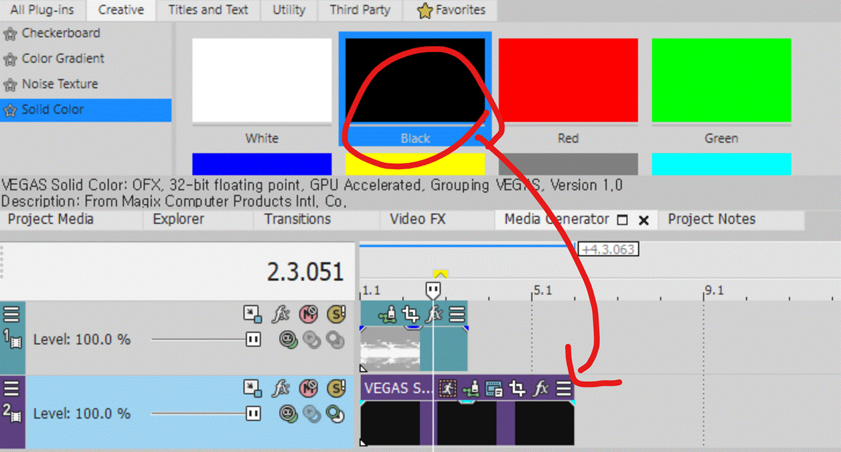Click the timeline playhead cursor handle
The width and height of the screenshot is (841, 452).
[x=433, y=290]
